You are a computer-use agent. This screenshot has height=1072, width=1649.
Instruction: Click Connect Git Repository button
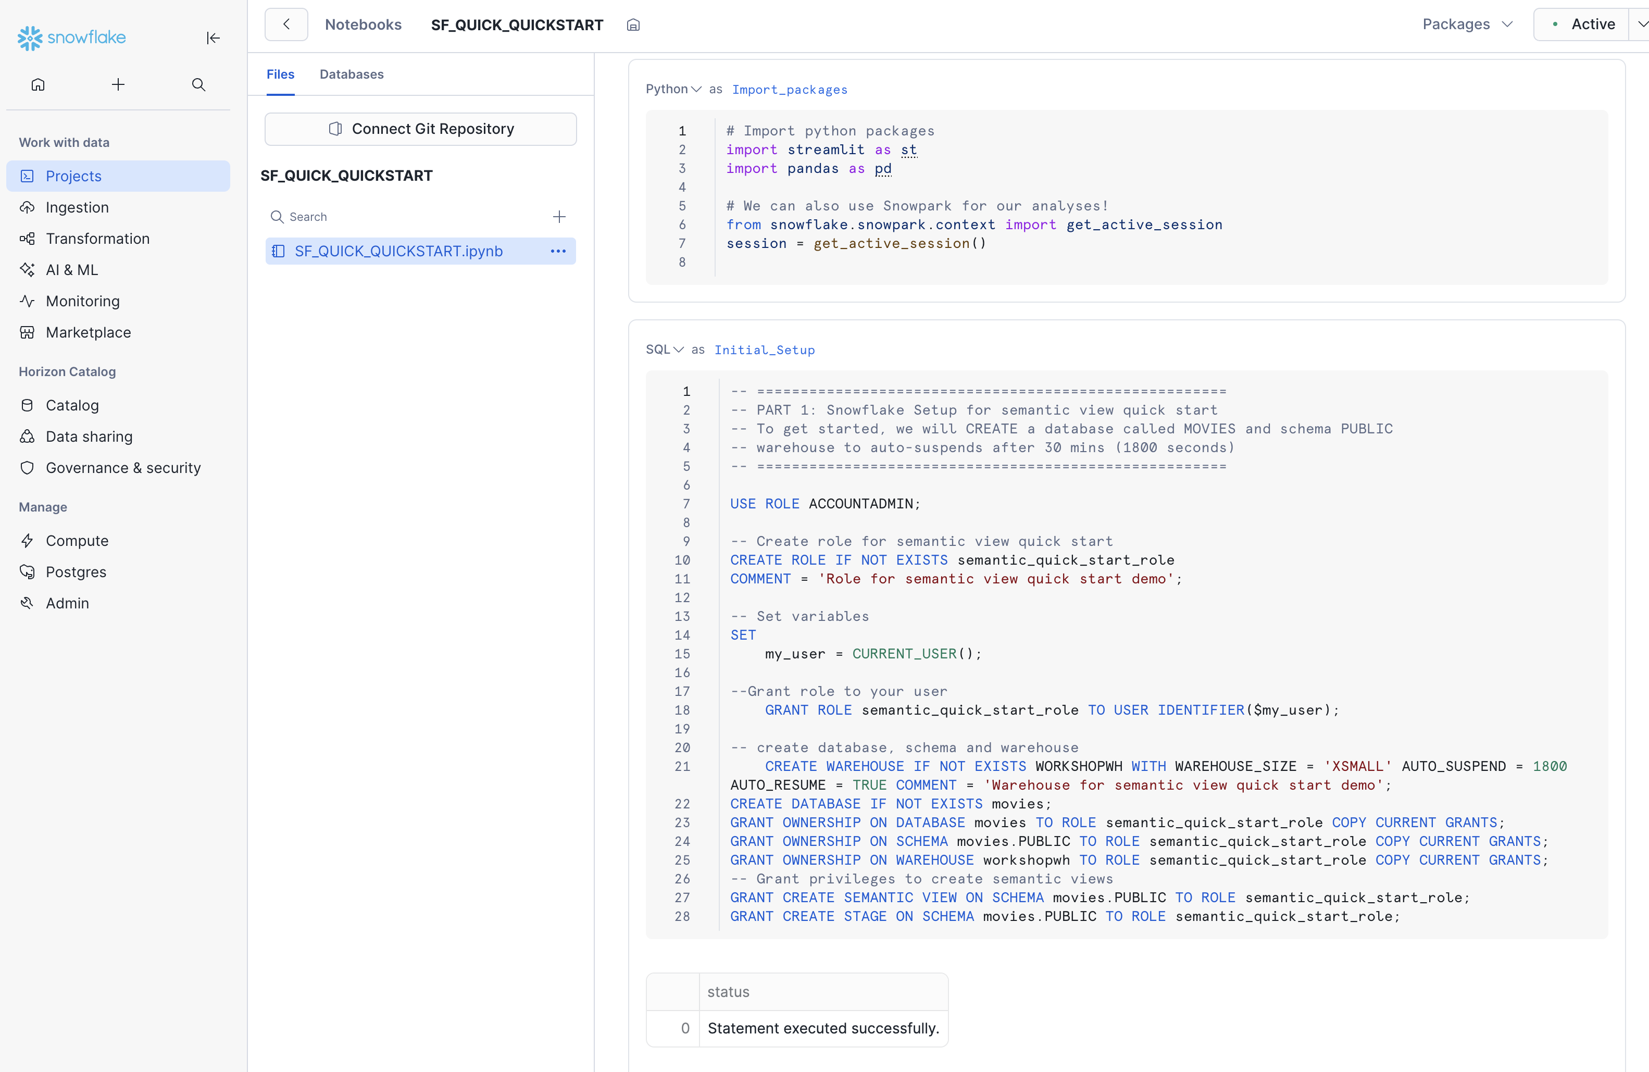pyautogui.click(x=420, y=129)
